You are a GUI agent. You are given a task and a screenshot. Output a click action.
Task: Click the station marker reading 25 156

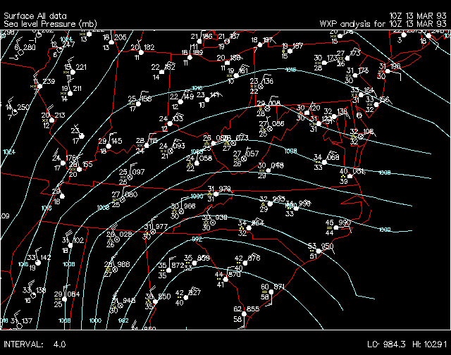(139, 102)
